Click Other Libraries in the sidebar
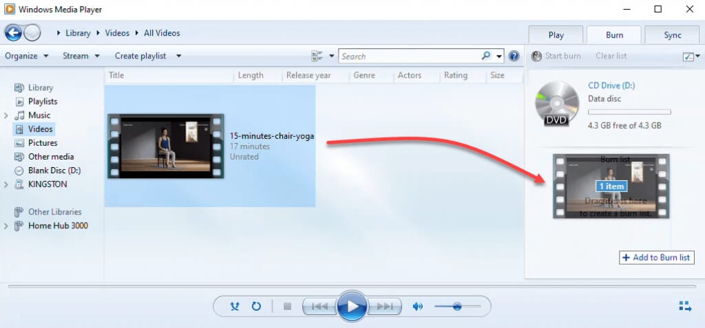This screenshot has height=328, width=705. pos(55,212)
